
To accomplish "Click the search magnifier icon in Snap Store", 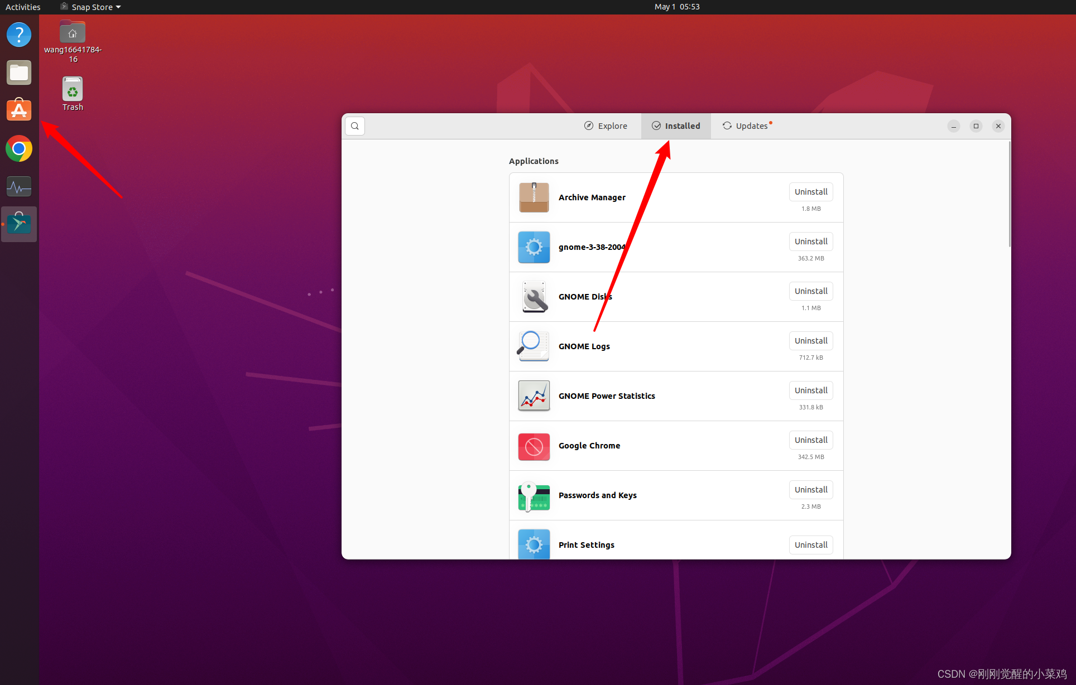I will click(x=355, y=126).
